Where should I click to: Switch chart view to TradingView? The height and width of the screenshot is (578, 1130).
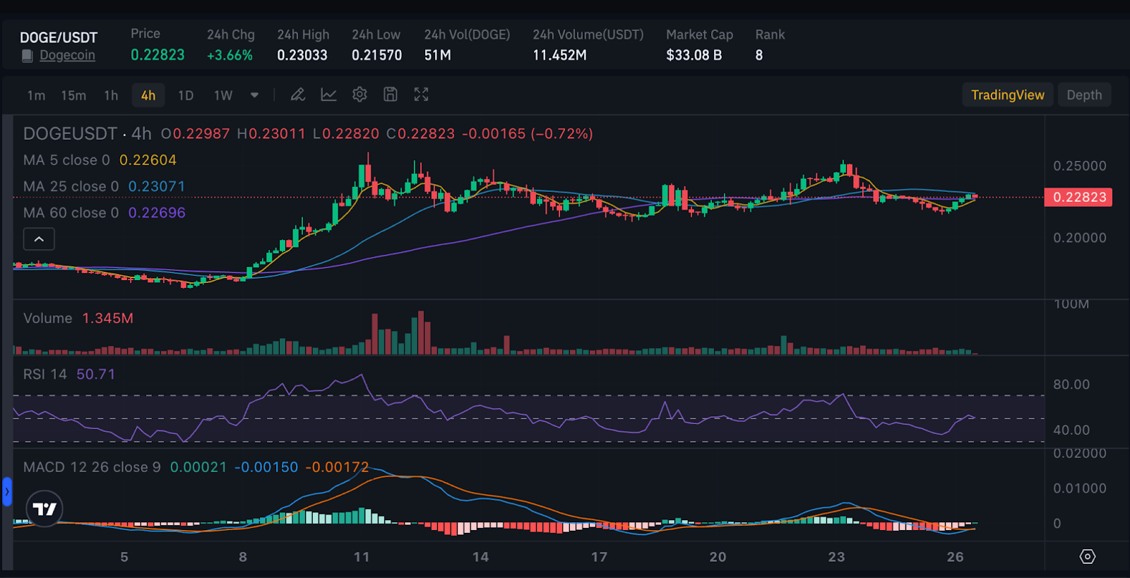click(x=1007, y=95)
